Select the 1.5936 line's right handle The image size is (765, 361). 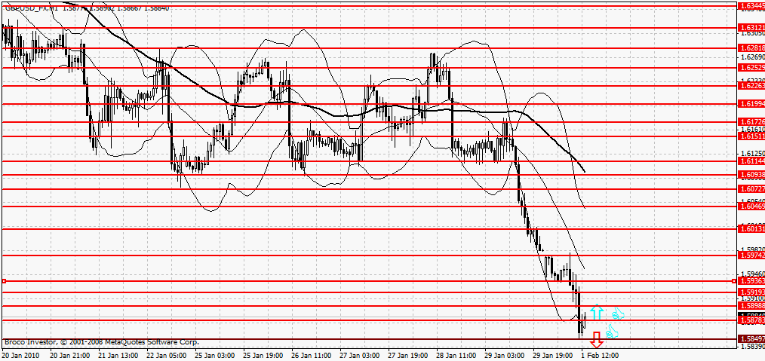pos(735,281)
